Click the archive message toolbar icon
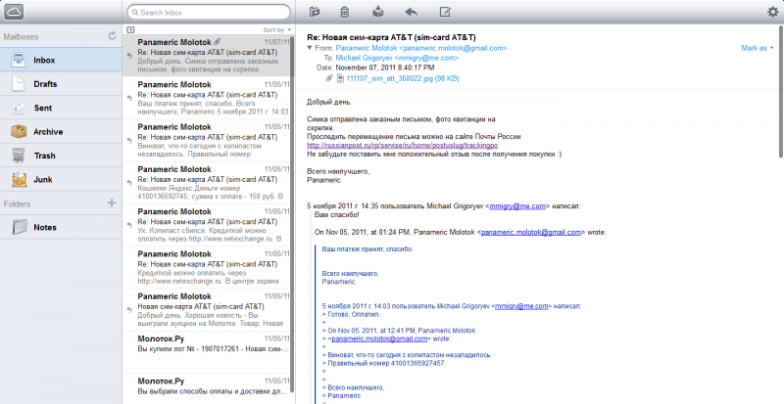Image resolution: width=784 pixels, height=404 pixels. (x=378, y=12)
